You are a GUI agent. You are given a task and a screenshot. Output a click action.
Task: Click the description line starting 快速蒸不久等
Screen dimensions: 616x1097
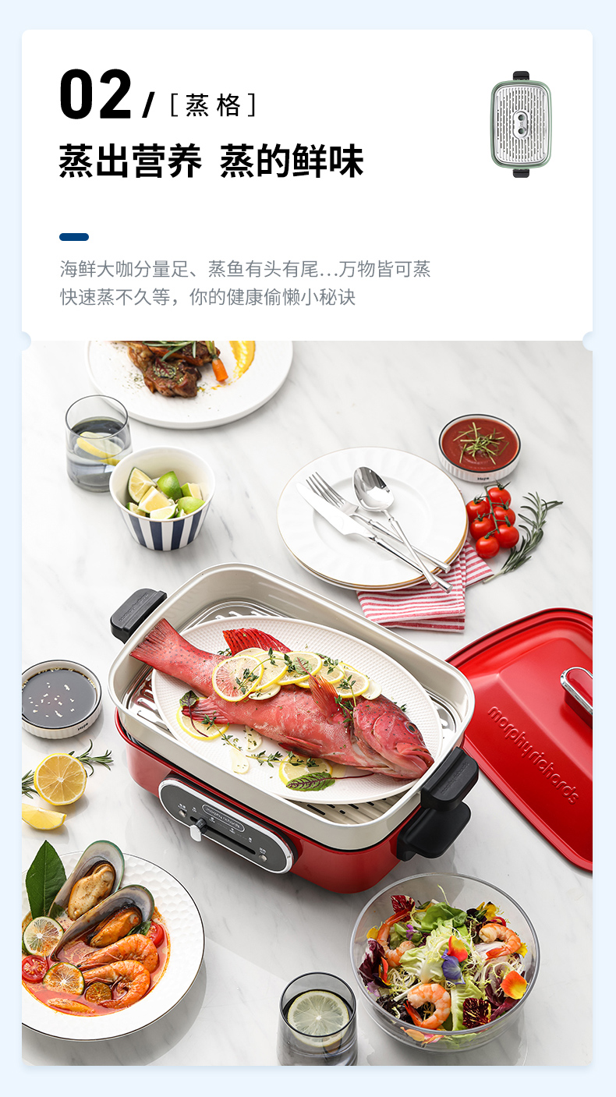[x=208, y=297]
